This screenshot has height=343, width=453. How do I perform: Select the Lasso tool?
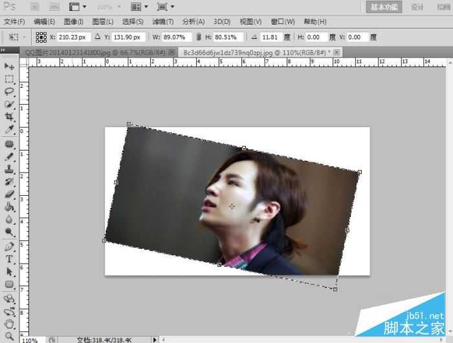(9, 92)
